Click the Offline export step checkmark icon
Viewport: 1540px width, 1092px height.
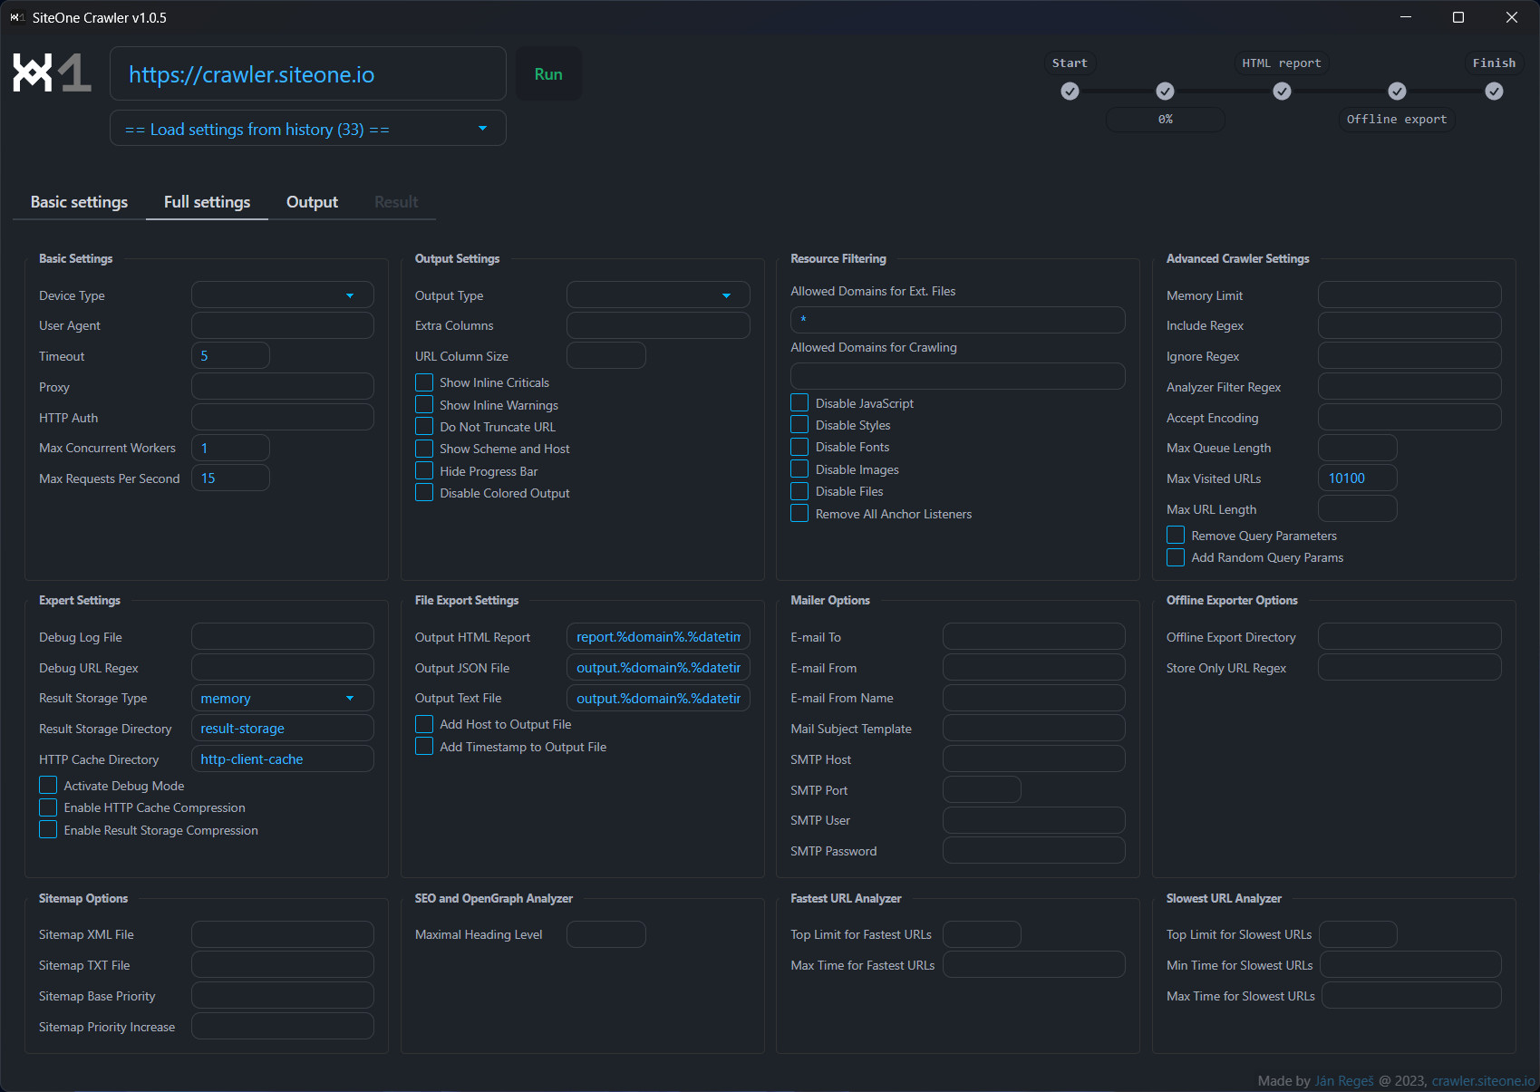1397,92
